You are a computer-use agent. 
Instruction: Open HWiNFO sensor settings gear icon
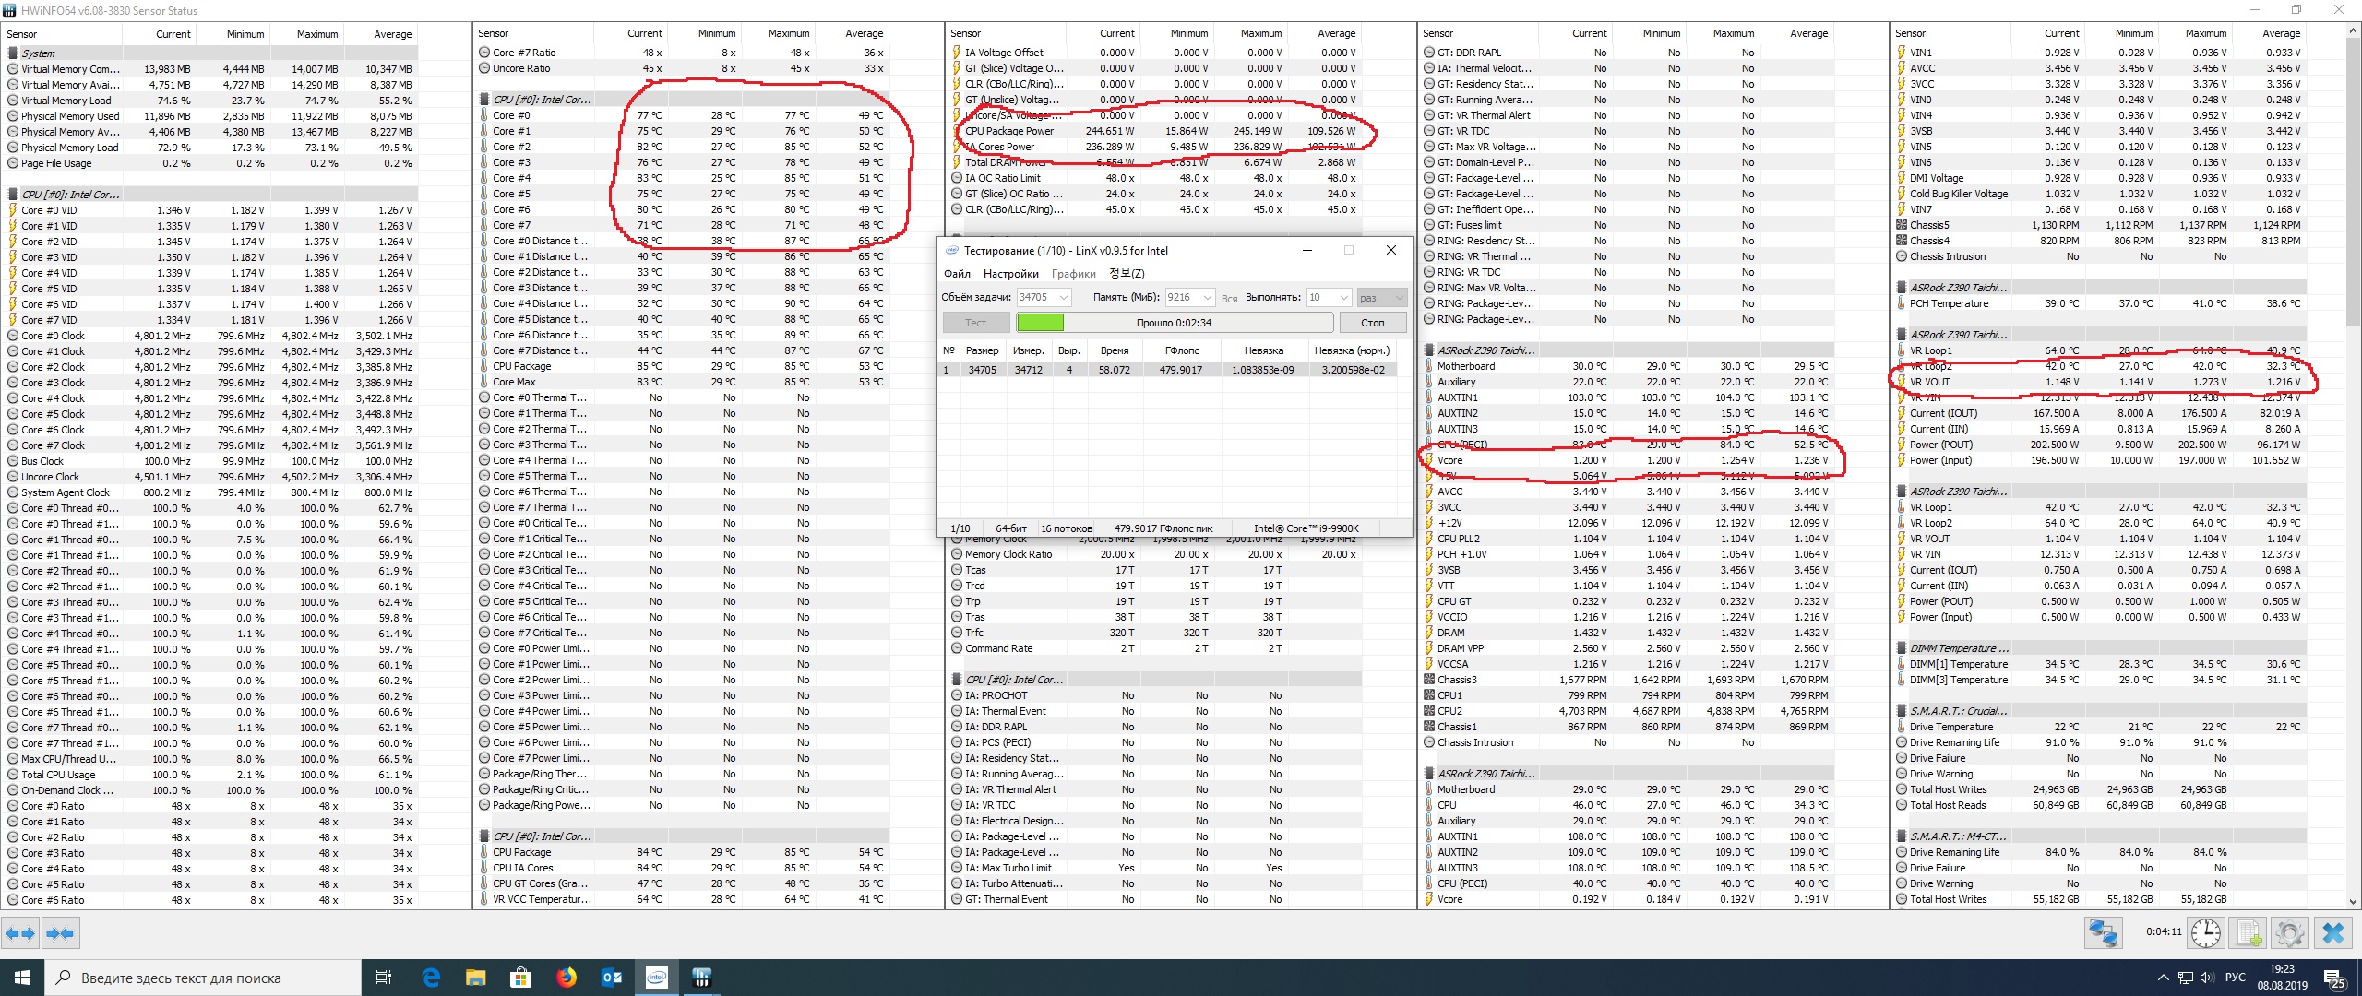[x=2290, y=933]
